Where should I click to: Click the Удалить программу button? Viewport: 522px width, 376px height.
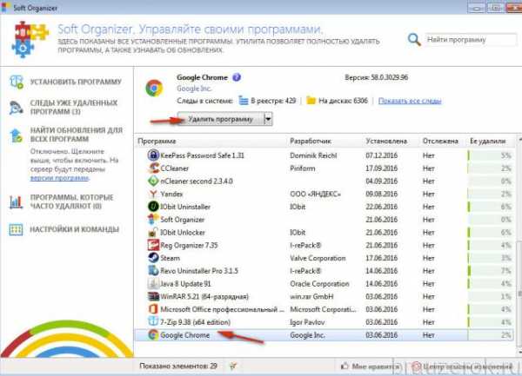tap(220, 119)
